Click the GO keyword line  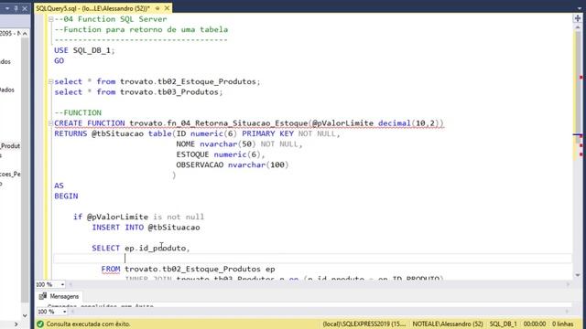59,61
